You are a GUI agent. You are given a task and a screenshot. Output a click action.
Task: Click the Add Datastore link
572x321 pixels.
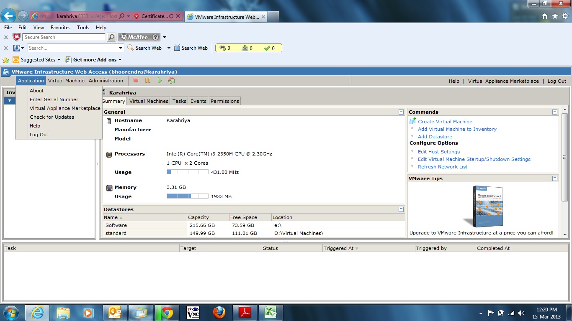point(435,137)
